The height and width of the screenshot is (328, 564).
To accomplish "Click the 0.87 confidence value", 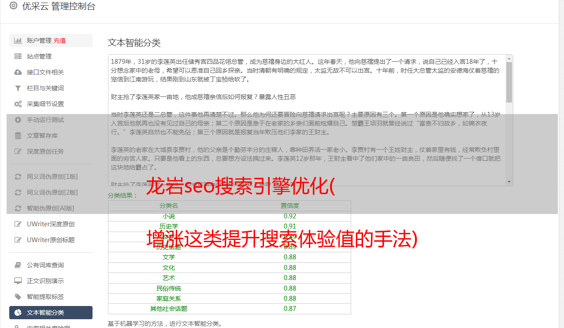I will (x=290, y=309).
